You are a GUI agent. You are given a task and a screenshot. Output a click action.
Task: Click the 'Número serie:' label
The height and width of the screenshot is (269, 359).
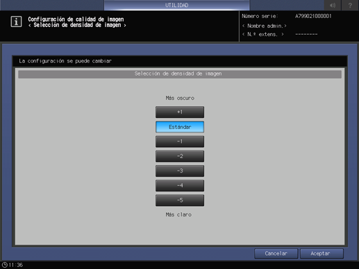[x=260, y=16]
